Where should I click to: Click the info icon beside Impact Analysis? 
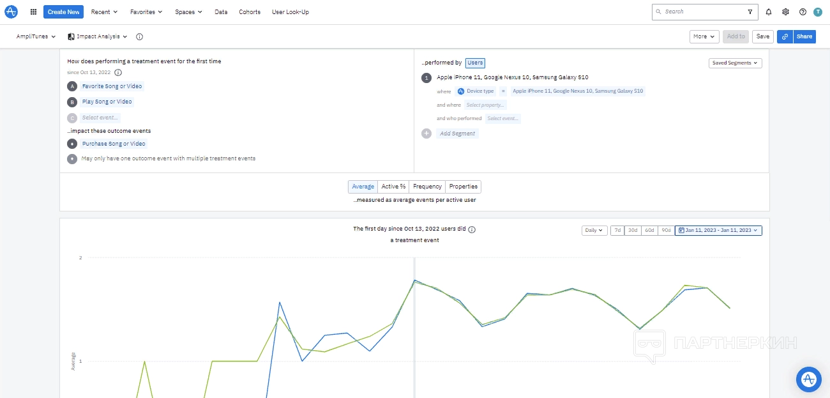(x=139, y=37)
